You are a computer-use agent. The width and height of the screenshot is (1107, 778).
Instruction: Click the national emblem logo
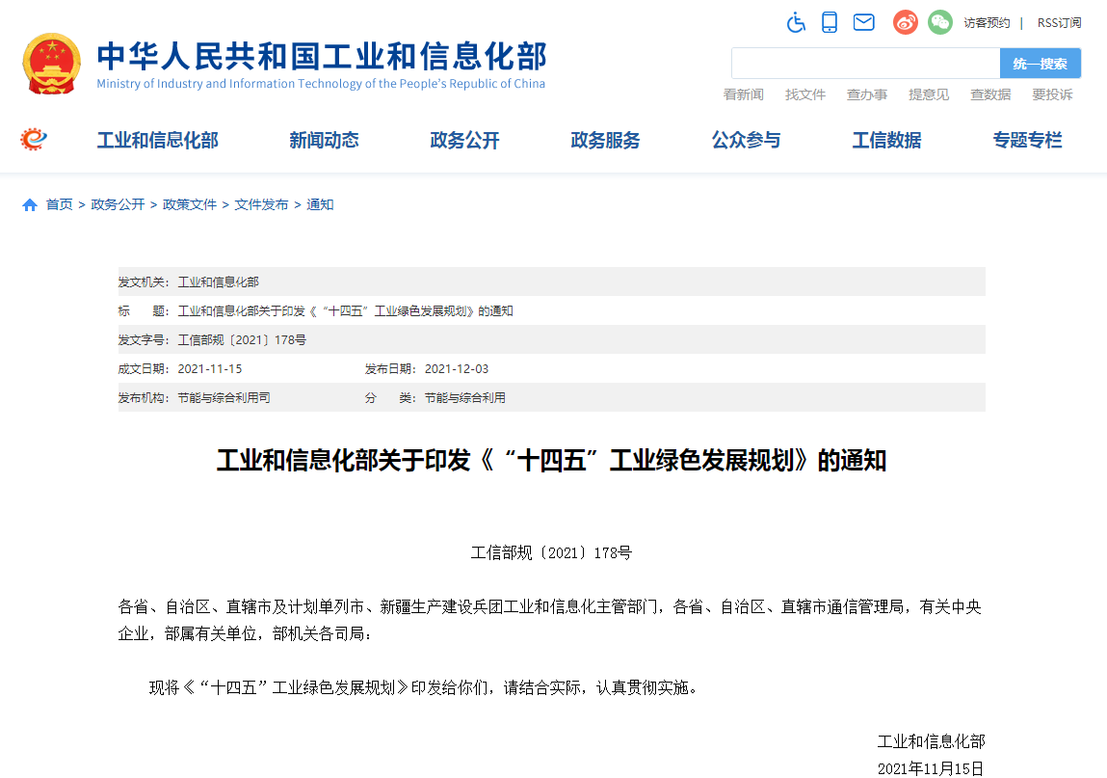pos(52,64)
